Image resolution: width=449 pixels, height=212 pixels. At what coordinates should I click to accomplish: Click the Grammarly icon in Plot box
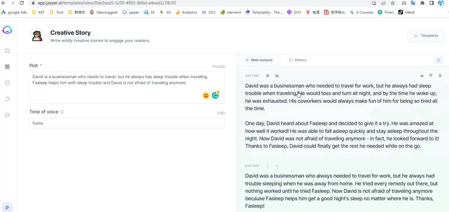(215, 96)
